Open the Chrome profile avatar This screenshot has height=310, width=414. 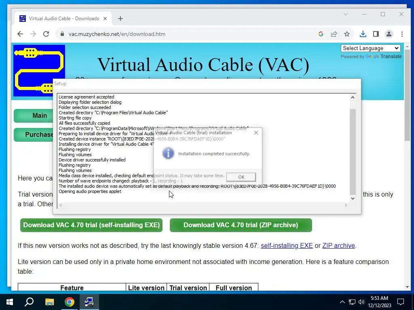[x=389, y=34]
